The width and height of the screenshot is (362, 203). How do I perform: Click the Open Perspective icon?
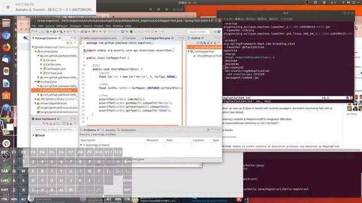point(215,32)
